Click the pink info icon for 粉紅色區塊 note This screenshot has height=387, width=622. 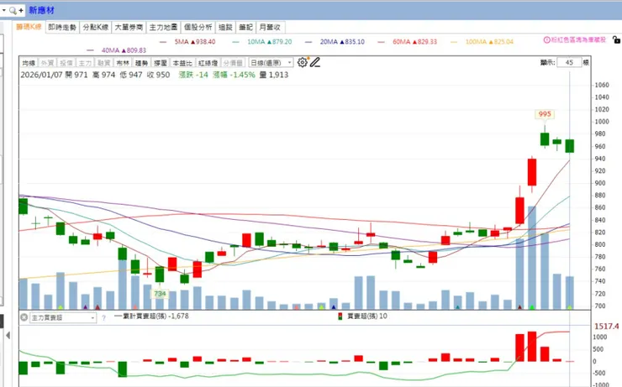546,40
